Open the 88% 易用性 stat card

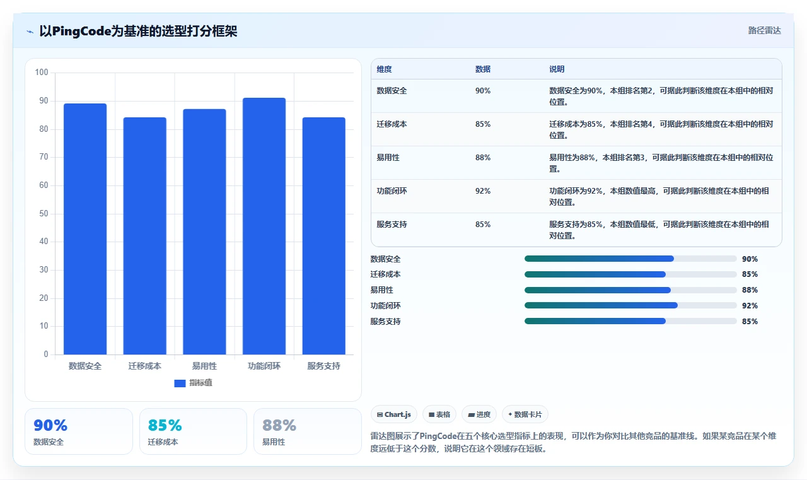tap(308, 431)
